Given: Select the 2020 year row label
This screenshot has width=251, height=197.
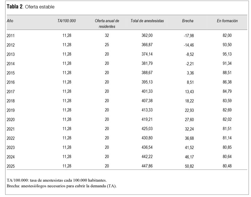Looking at the screenshot, I should coord(11,119).
